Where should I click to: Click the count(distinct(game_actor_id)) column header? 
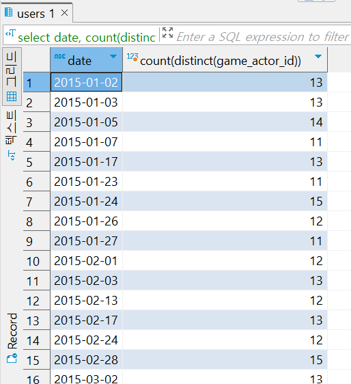point(225,60)
